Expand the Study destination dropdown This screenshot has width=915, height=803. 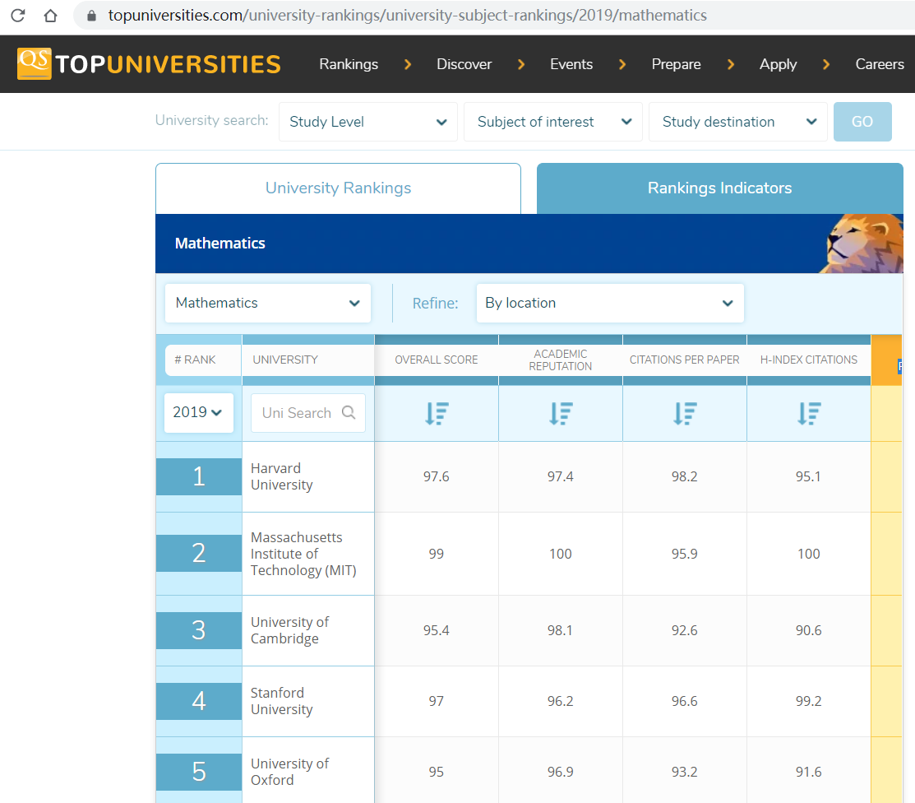[737, 122]
